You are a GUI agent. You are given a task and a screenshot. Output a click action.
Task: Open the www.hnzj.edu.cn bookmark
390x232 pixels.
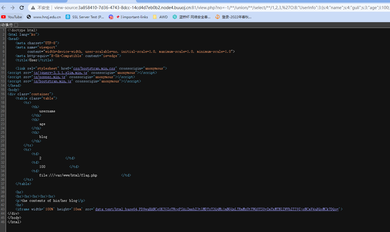coord(44,17)
